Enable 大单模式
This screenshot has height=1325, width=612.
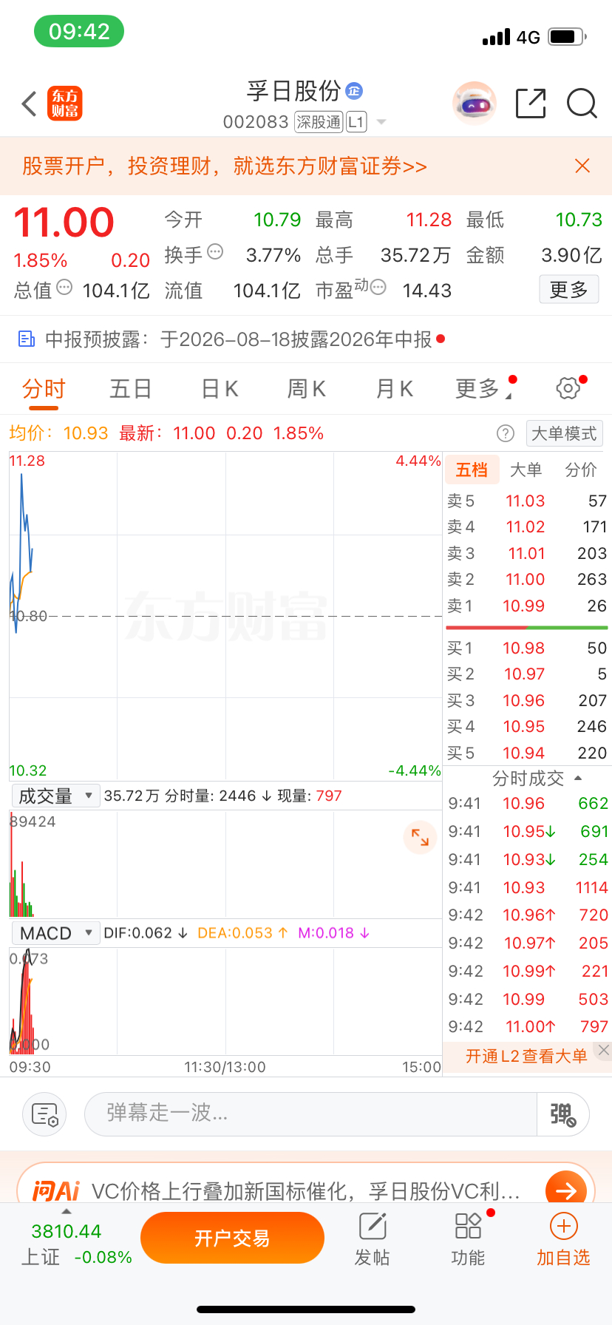click(564, 433)
